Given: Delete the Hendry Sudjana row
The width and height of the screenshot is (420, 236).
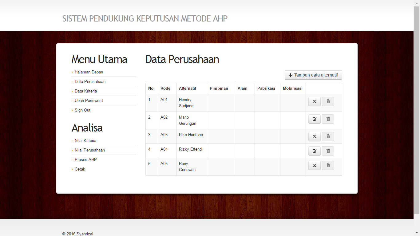Looking at the screenshot, I should coord(328,101).
